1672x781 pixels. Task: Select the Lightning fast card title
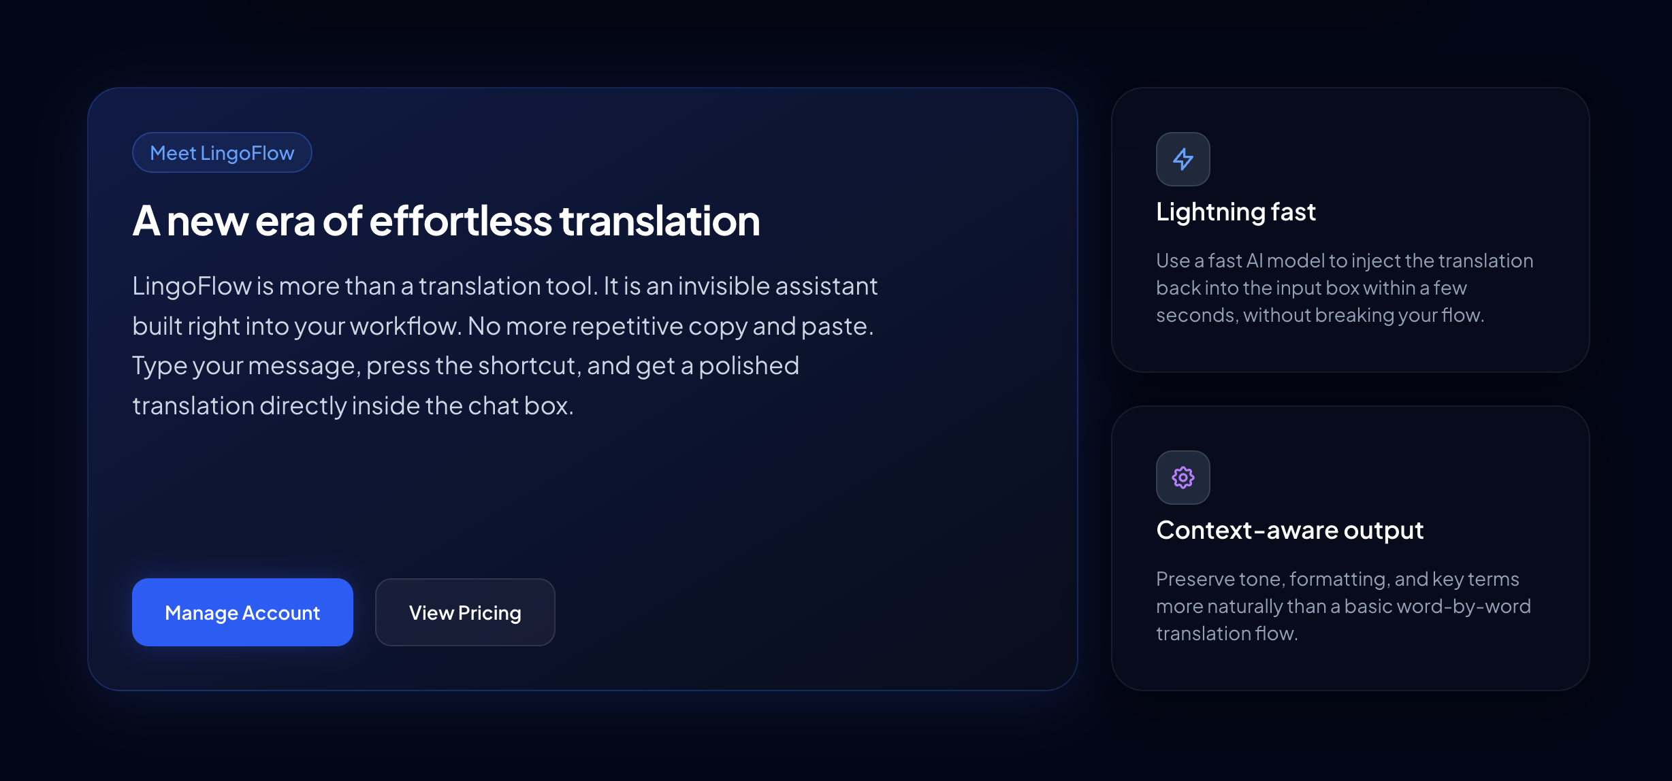coord(1236,212)
